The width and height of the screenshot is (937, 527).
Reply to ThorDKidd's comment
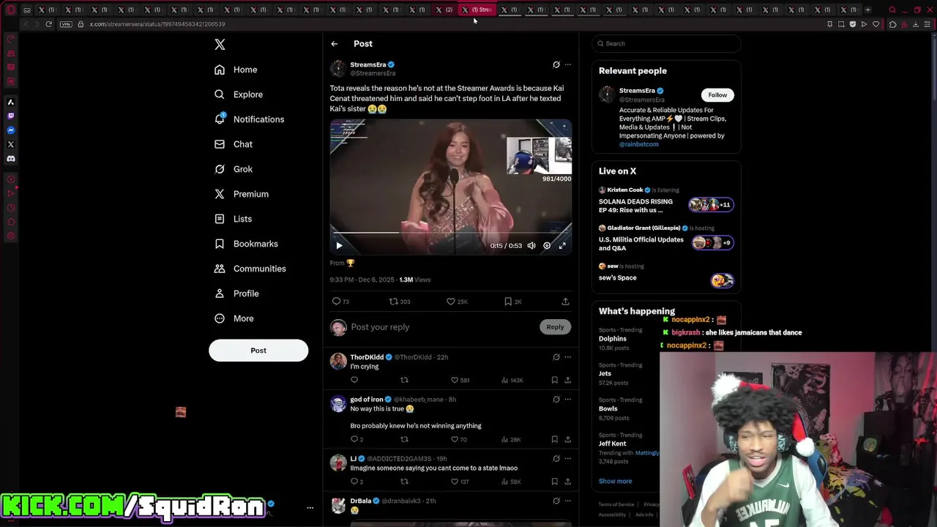[x=354, y=381]
